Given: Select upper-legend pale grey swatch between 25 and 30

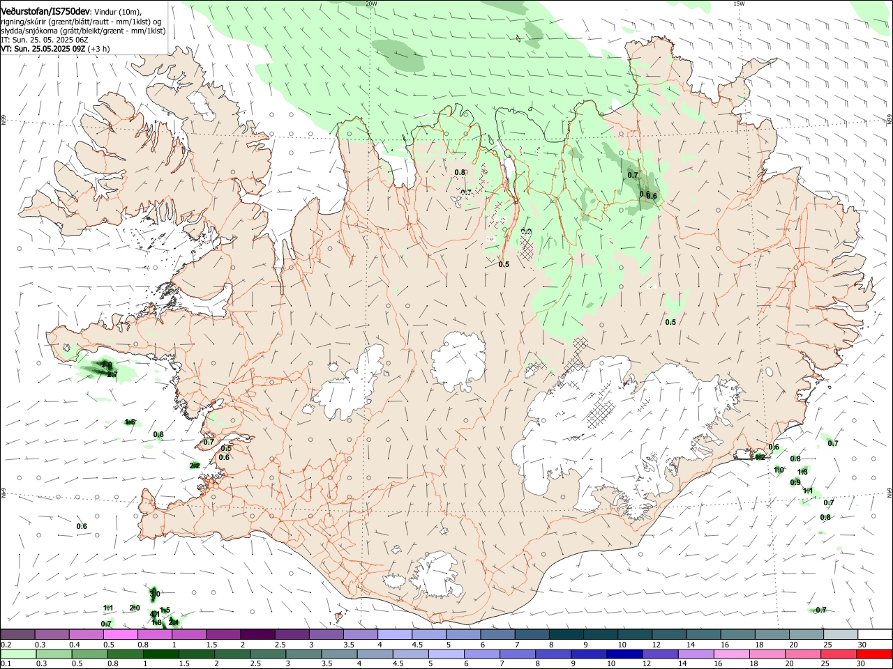Looking at the screenshot, I should pyautogui.click(x=840, y=634).
